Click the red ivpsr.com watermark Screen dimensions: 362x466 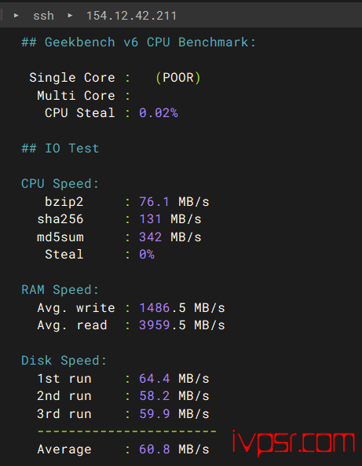pos(294,443)
